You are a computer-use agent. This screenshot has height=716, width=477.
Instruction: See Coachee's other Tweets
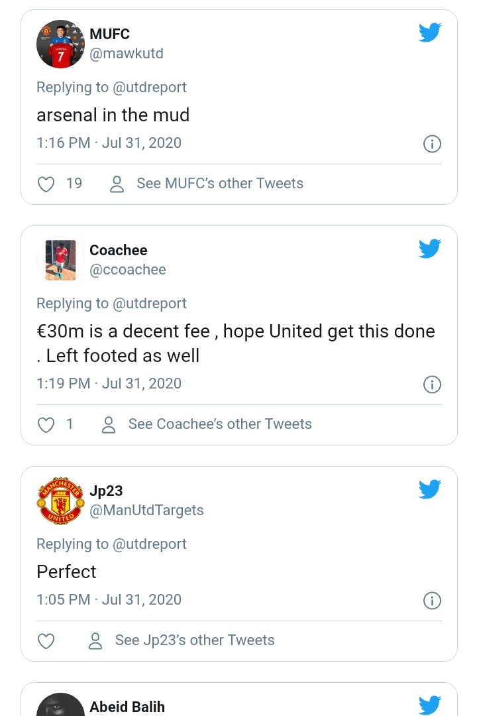220,424
